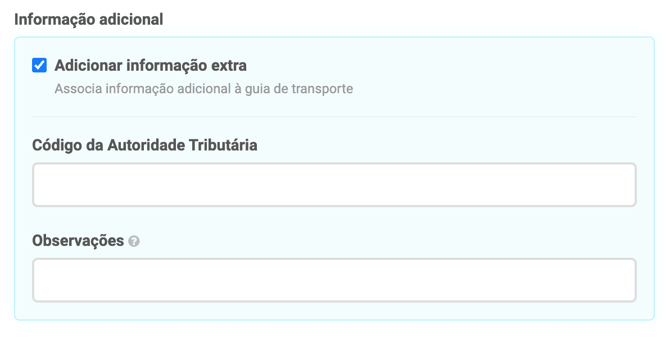Click the divider line below the checkbox description

(x=334, y=117)
